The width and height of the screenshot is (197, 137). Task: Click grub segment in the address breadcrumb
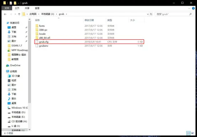coord(62,14)
